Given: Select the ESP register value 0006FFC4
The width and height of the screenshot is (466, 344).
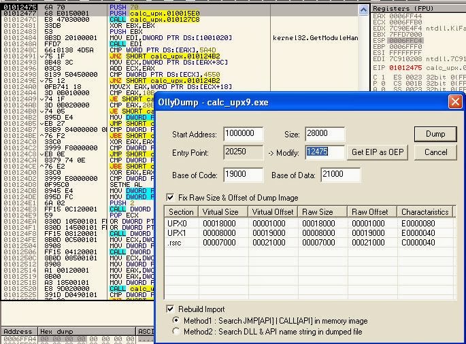Looking at the screenshot, I should 405,41.
